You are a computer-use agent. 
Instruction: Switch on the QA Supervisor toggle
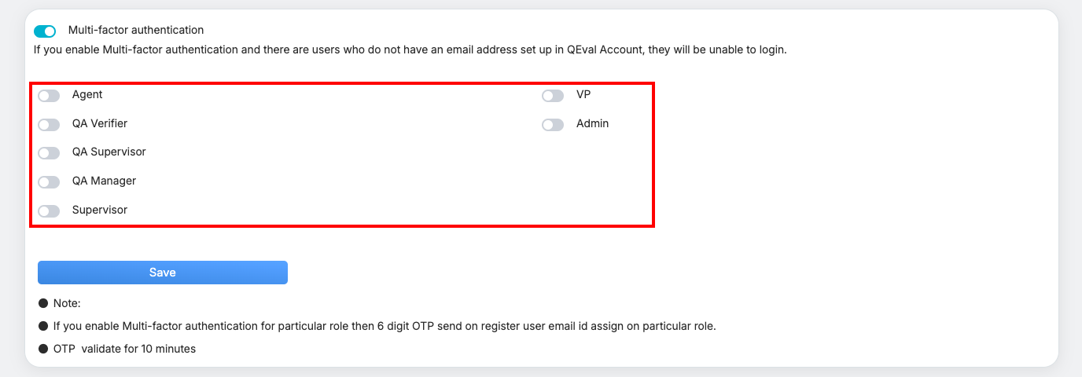click(x=49, y=153)
